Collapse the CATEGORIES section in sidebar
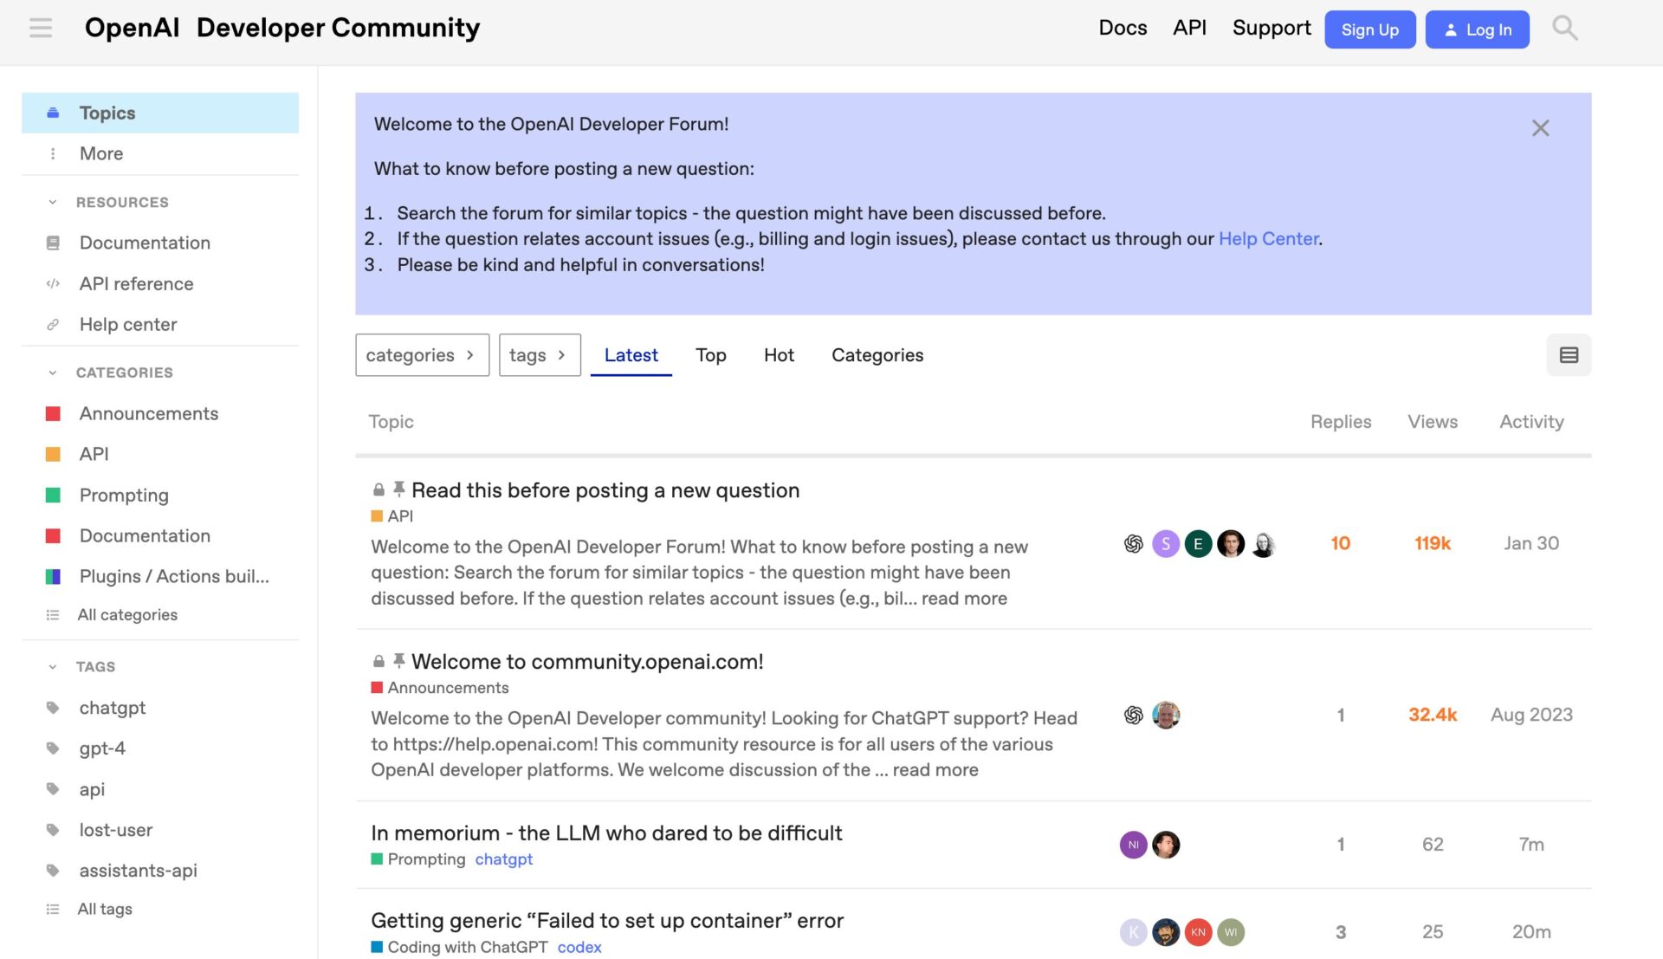 pos(52,372)
